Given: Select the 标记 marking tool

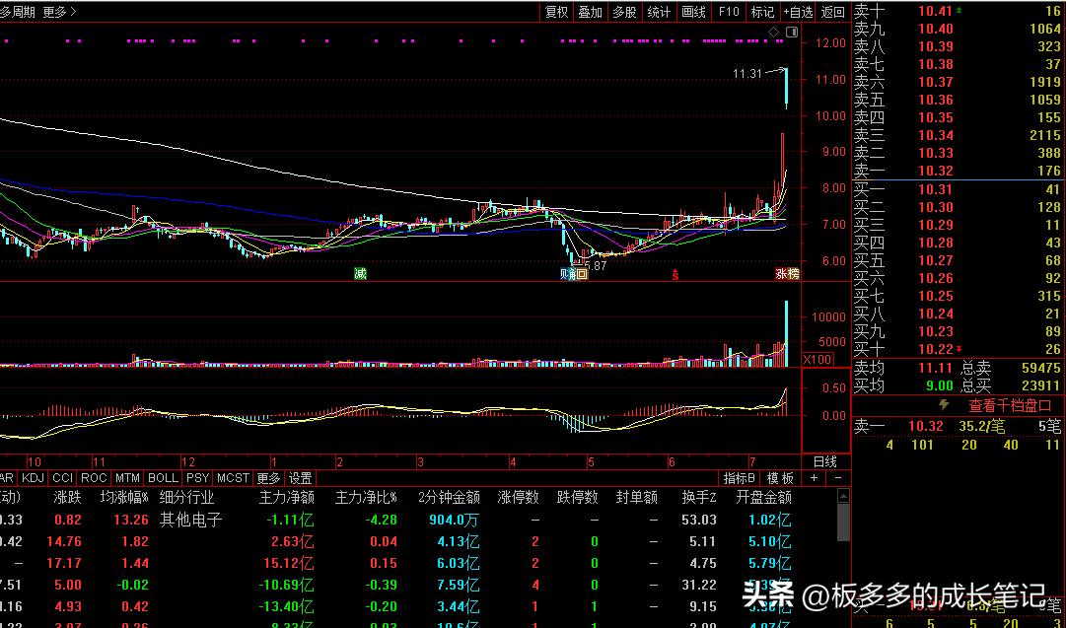Looking at the screenshot, I should coord(762,12).
